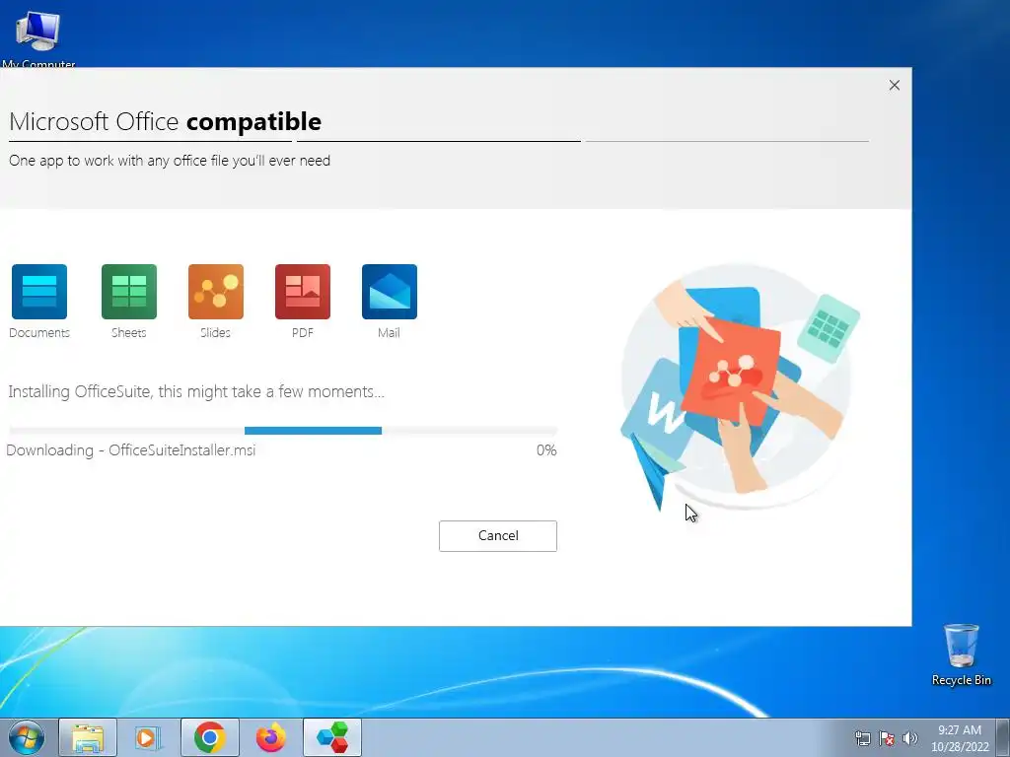Image resolution: width=1010 pixels, height=757 pixels.
Task: Open Action Center flag tray icon
Action: 887,738
